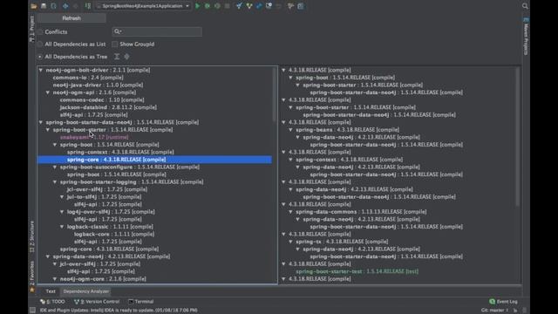Run the application with green play icon
This screenshot has height=314, width=558.
pos(198,6)
